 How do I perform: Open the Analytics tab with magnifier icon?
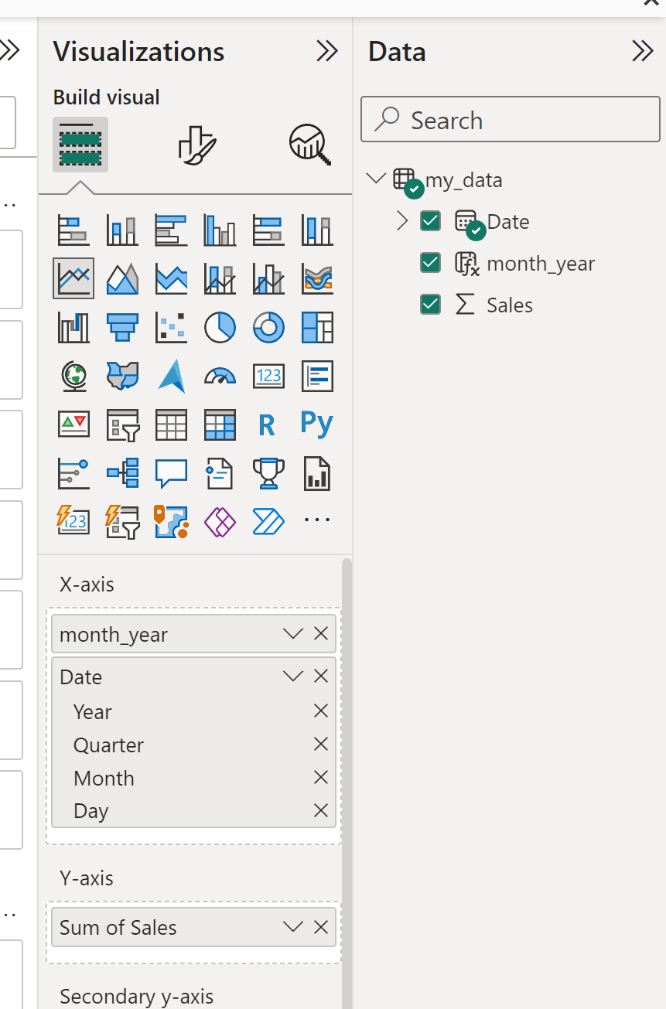click(309, 145)
